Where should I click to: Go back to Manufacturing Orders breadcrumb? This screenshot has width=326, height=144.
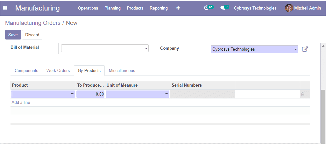(x=33, y=23)
